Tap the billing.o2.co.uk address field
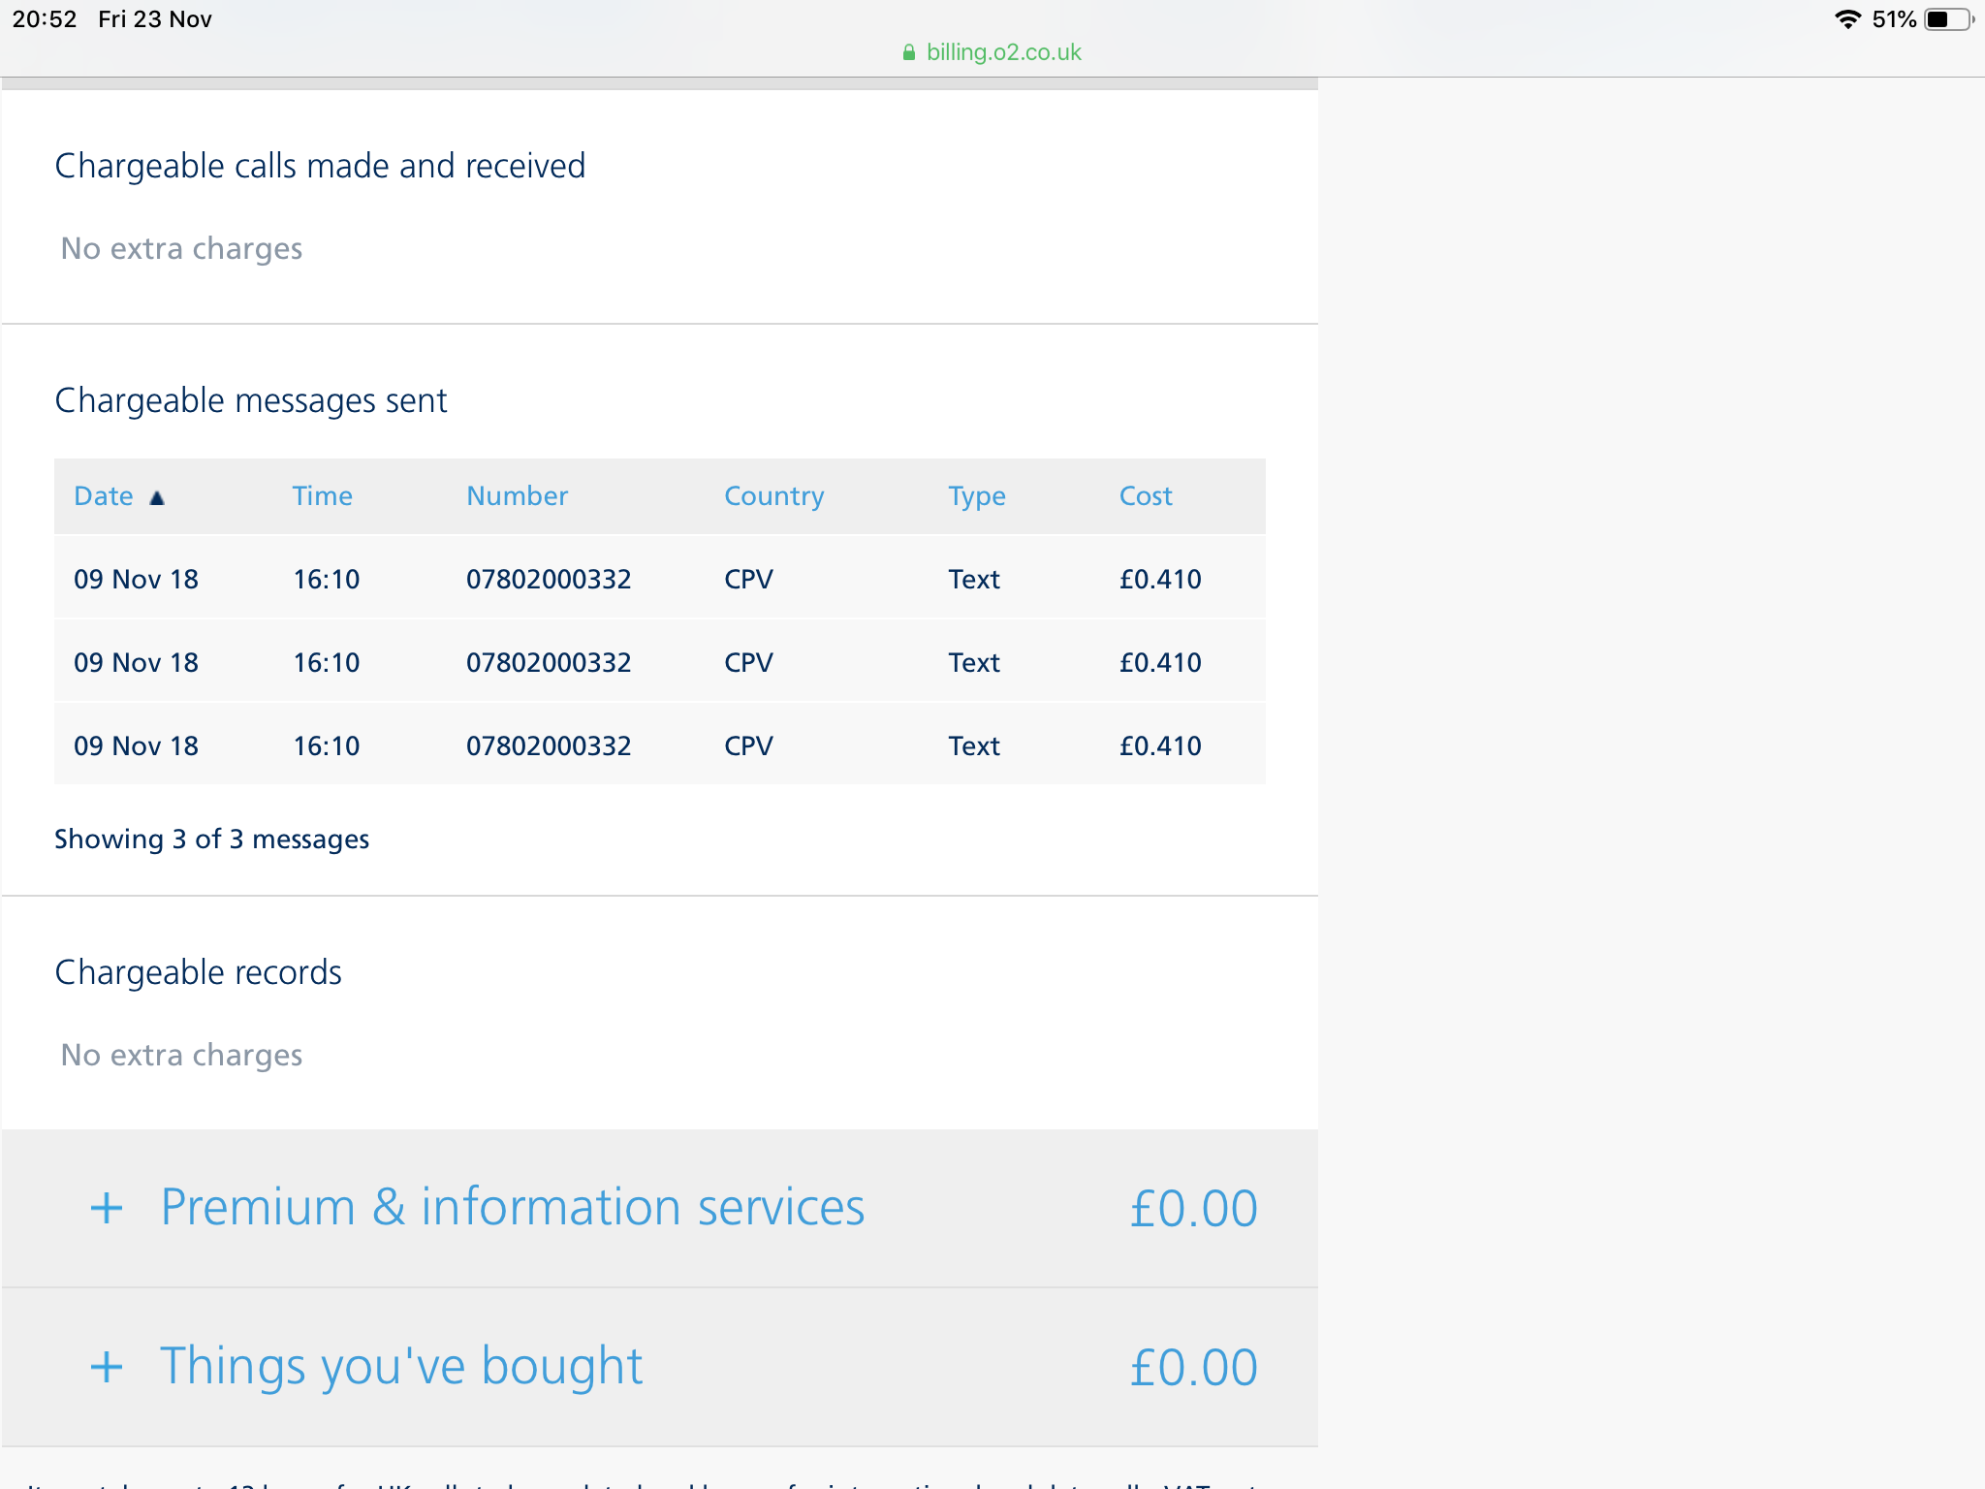 coord(1003,52)
